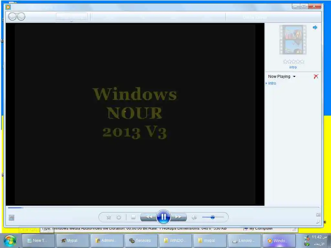Click the seek progress bar
Screen dimensions: 331x248
[164, 208]
